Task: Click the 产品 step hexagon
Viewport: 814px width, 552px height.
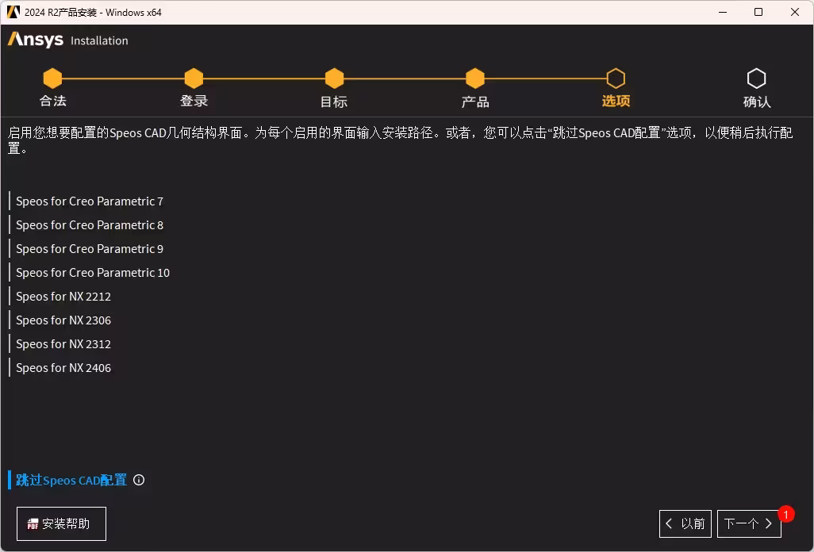Action: point(475,79)
